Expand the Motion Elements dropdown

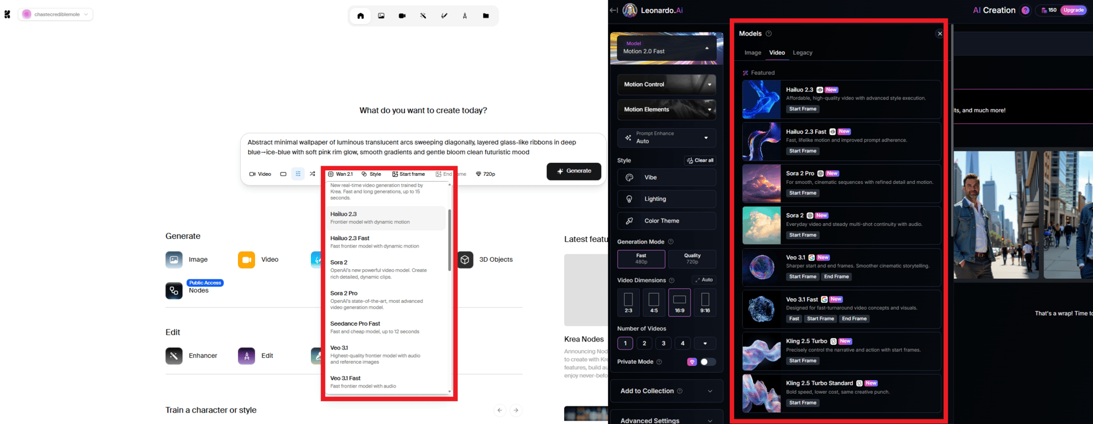click(667, 109)
